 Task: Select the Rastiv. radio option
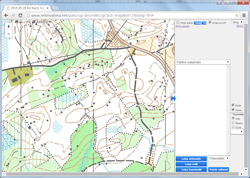coord(233,122)
